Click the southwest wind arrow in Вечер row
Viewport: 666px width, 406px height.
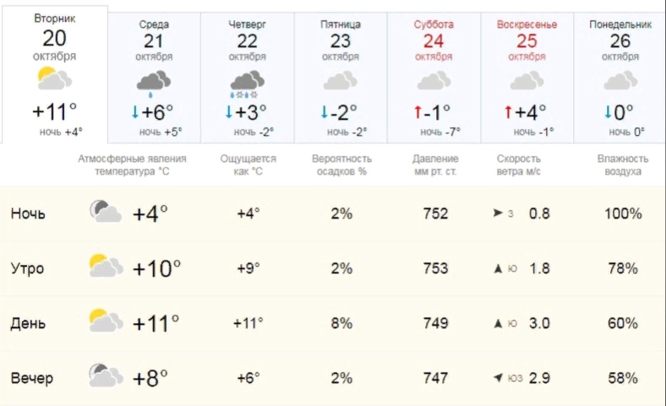pos(498,378)
